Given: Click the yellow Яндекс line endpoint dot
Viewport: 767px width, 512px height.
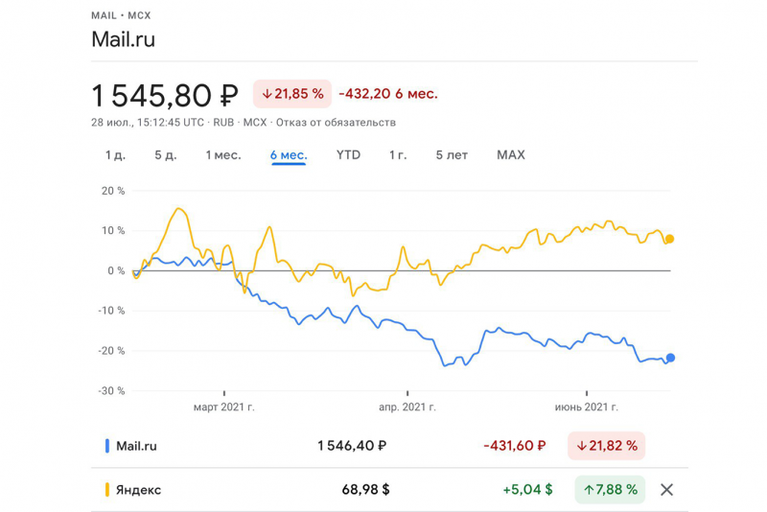Looking at the screenshot, I should [670, 239].
